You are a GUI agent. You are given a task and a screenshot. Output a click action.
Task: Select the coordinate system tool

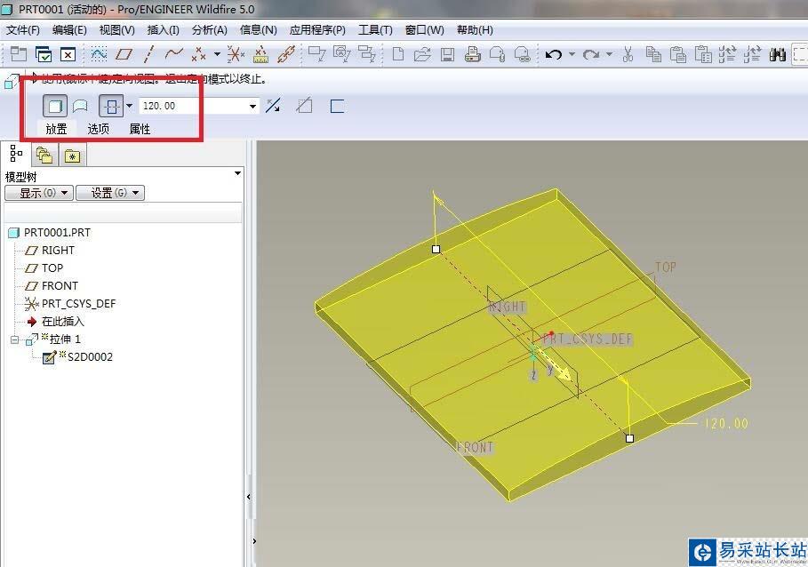pos(236,53)
